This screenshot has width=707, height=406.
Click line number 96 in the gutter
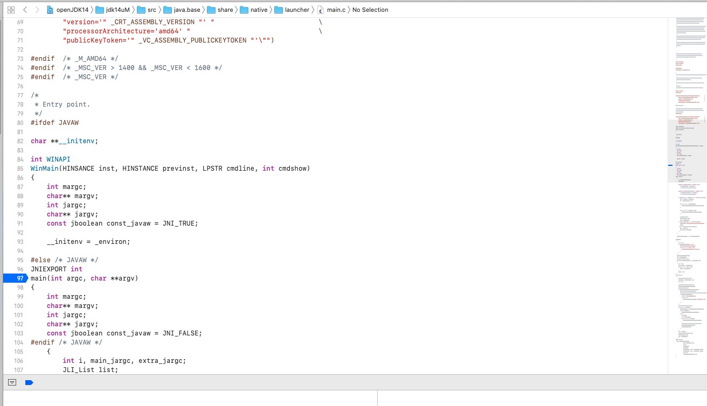(x=20, y=269)
